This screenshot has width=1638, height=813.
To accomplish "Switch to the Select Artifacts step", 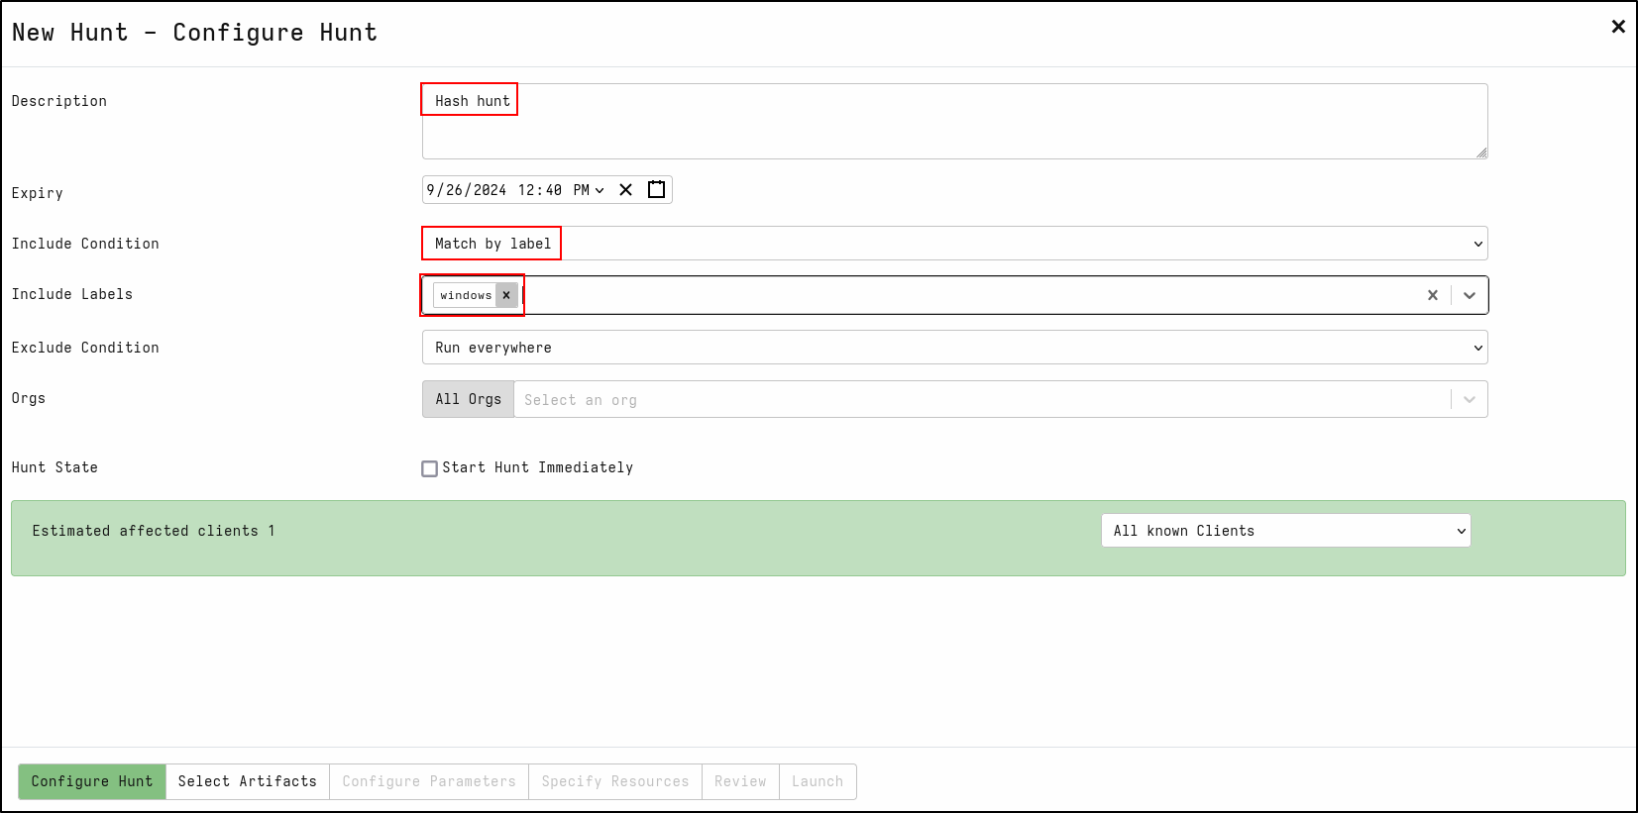I will click(x=248, y=781).
